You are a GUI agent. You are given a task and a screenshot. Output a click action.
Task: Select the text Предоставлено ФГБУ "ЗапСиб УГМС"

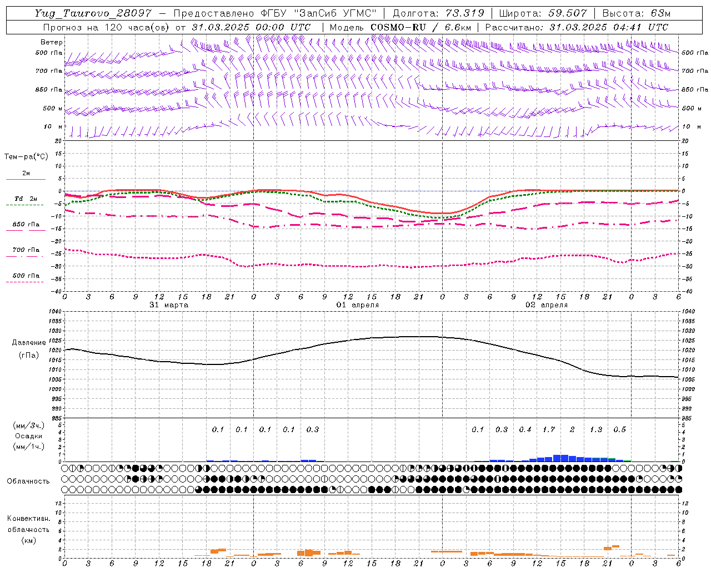coord(276,13)
